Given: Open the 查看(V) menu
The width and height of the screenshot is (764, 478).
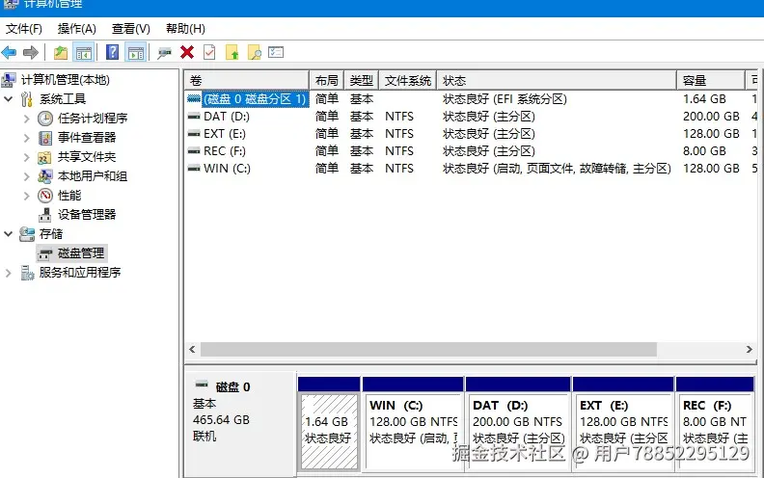Looking at the screenshot, I should tap(130, 29).
